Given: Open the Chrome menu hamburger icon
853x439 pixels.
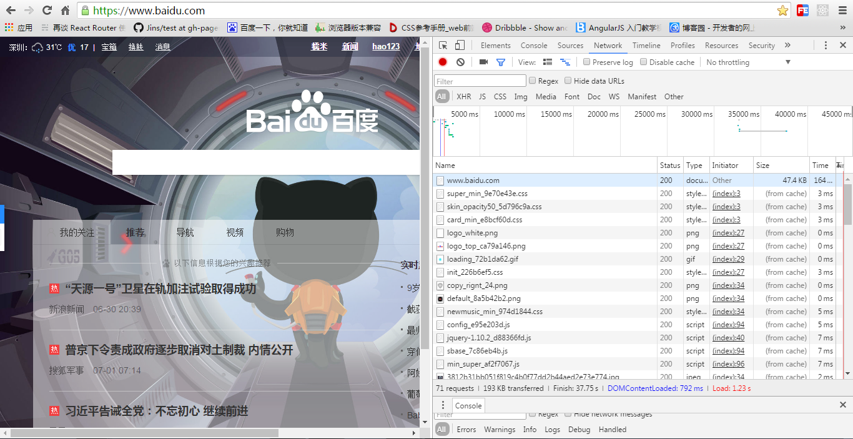Looking at the screenshot, I should pos(841,11).
